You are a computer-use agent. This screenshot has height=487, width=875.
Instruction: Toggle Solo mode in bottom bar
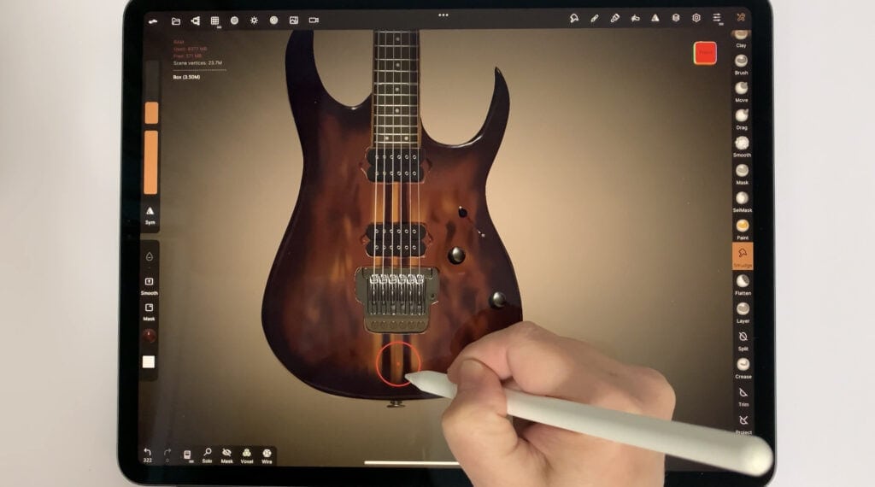[x=207, y=454]
